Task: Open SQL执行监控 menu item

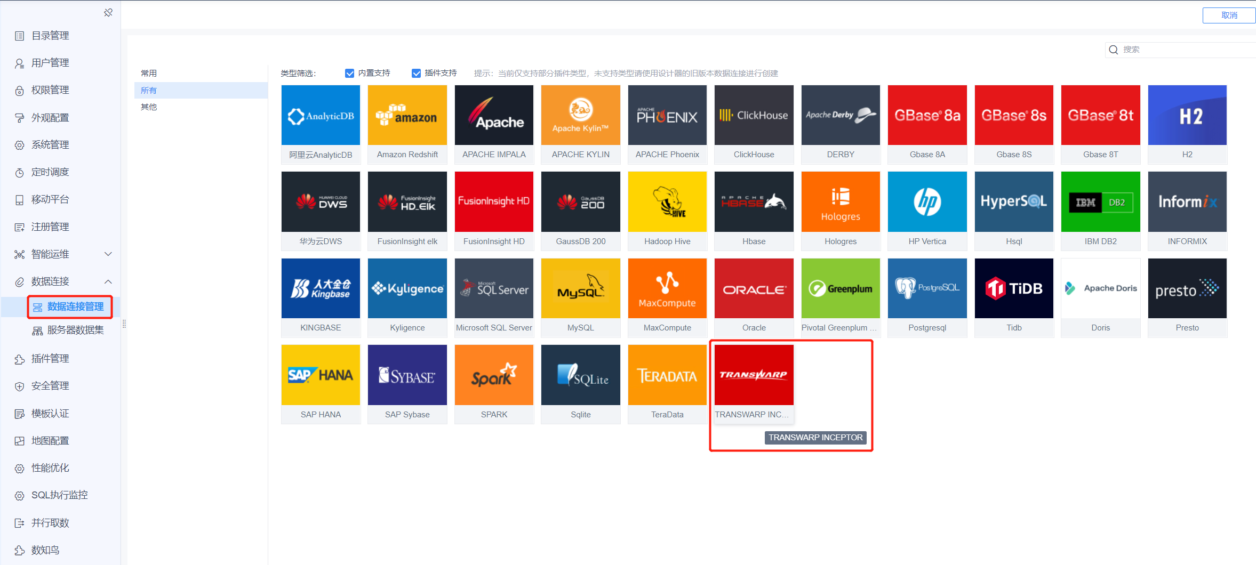Action: 61,495
